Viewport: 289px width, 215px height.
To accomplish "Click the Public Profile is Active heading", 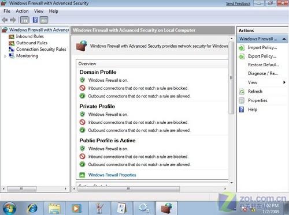I will [x=108, y=141].
